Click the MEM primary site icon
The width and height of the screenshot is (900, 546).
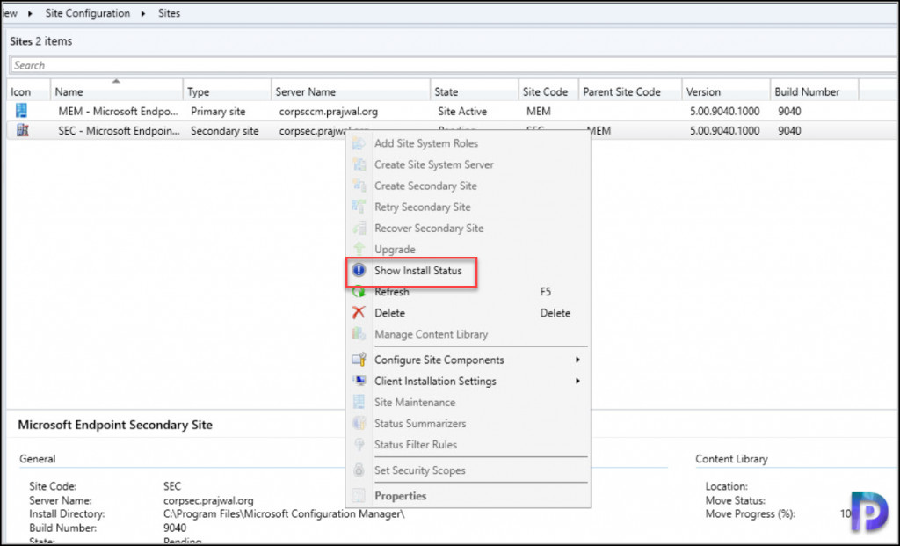22,110
